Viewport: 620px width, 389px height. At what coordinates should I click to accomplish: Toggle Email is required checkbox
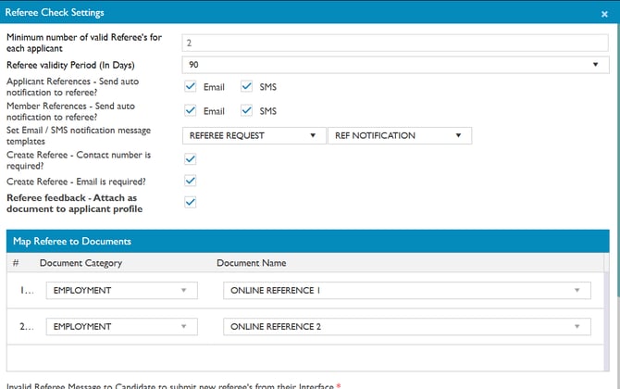191,181
